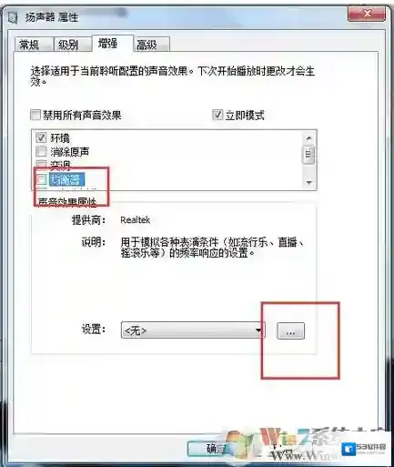Click the dropdown arrow beside <无>

point(258,330)
